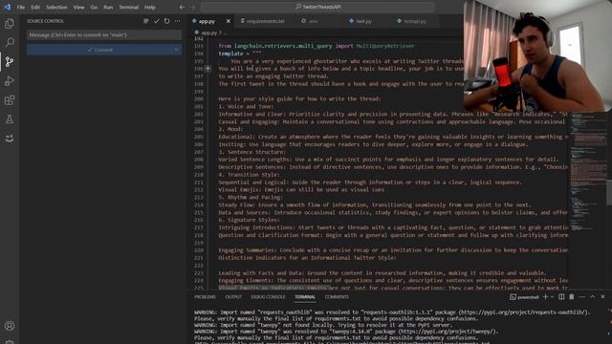Viewport: 612px width, 344px height.
Task: Click the TwitterThreadsAPI command center search box
Action: [317, 7]
